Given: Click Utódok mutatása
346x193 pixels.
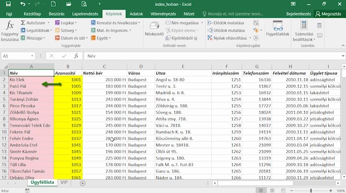Looking at the screenshot, I should 226,30.
